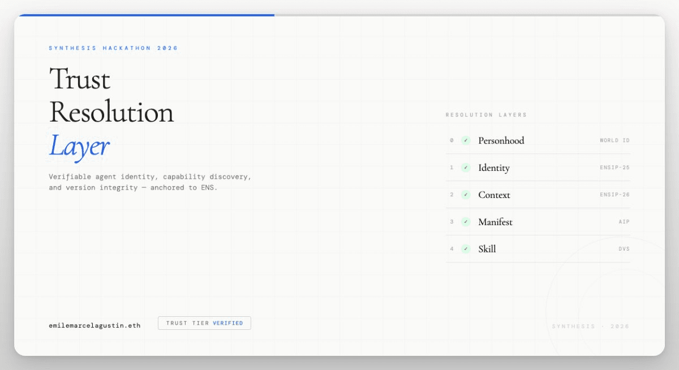The width and height of the screenshot is (679, 370).
Task: Click the ENSIP-25 tag
Action: pyautogui.click(x=614, y=167)
